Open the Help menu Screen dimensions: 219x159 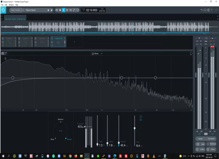coord(17,5)
